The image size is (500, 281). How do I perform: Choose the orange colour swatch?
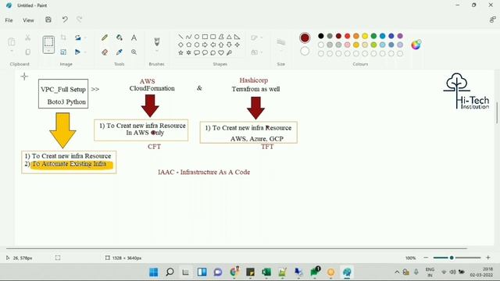pos(356,36)
